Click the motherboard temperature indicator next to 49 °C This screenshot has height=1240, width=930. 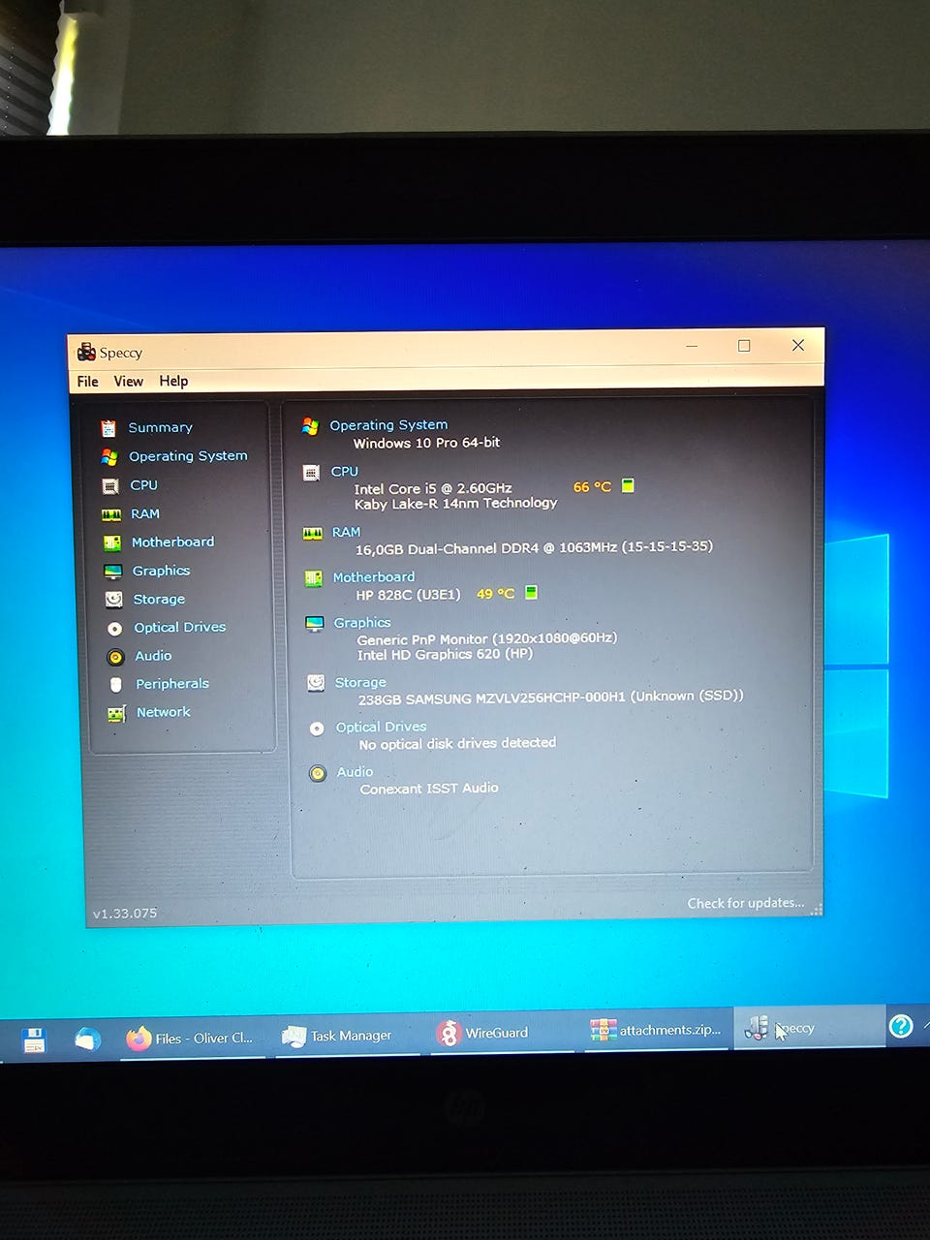tap(531, 592)
